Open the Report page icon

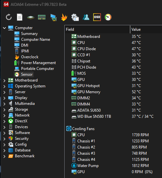pyautogui.click(x=19, y=17)
